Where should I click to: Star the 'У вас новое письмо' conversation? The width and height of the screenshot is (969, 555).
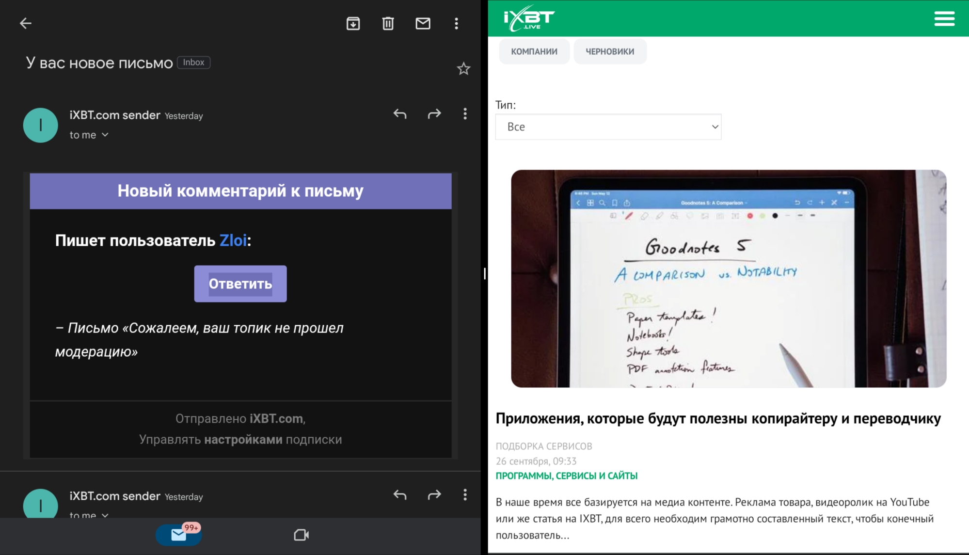point(463,68)
